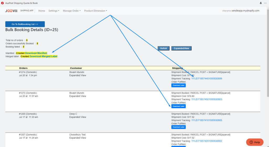Screen dimensions: 269x147
Task: Download label for order #1273
Action: (x=178, y=106)
